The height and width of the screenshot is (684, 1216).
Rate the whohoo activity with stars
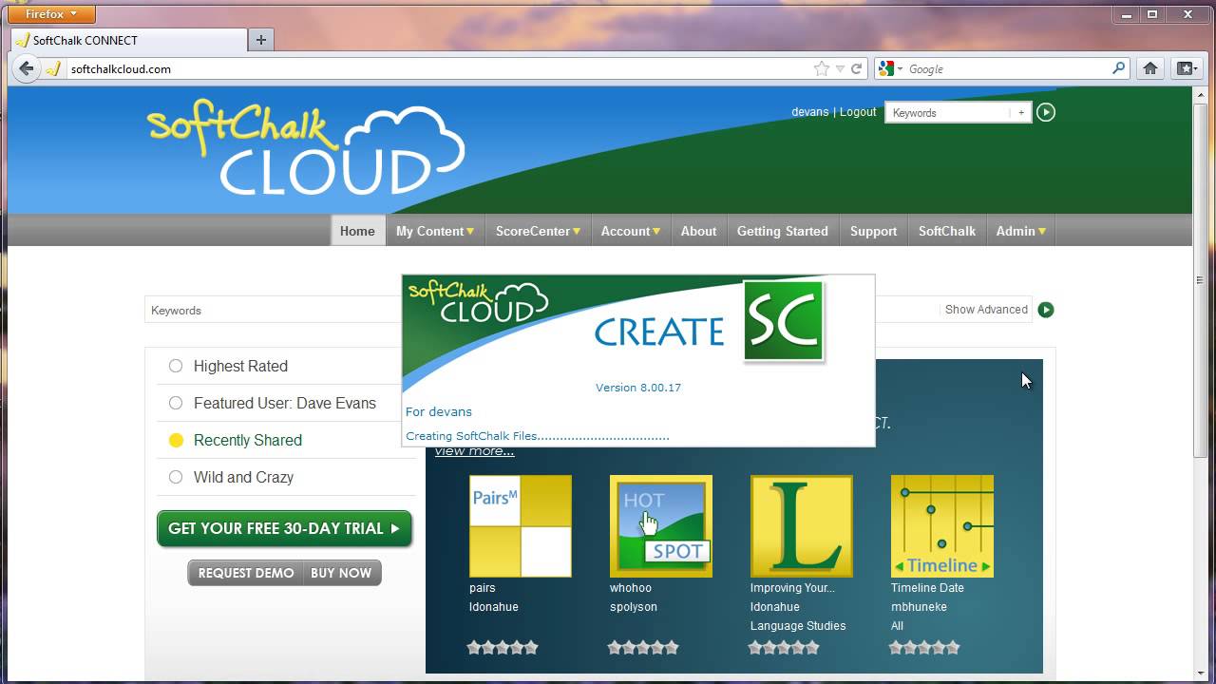point(643,648)
